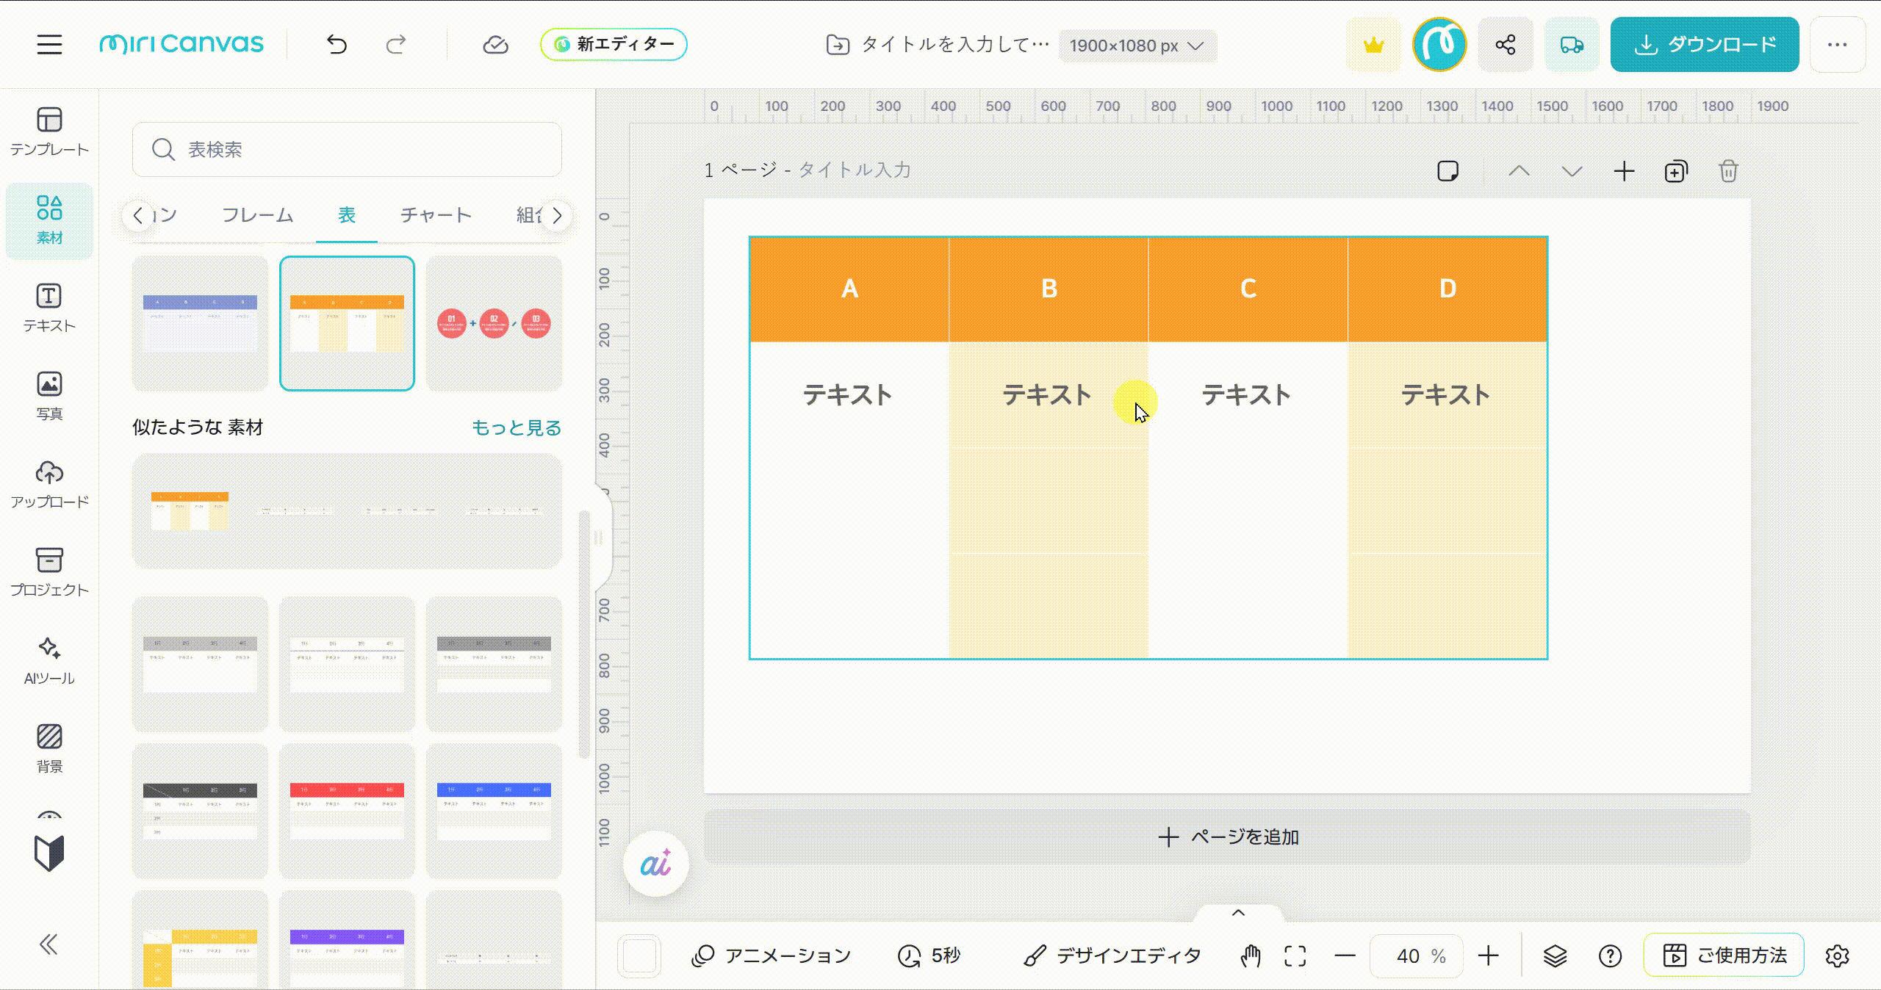This screenshot has height=990, width=1881.
Task: Select the hand pan tool
Action: coord(1251,955)
